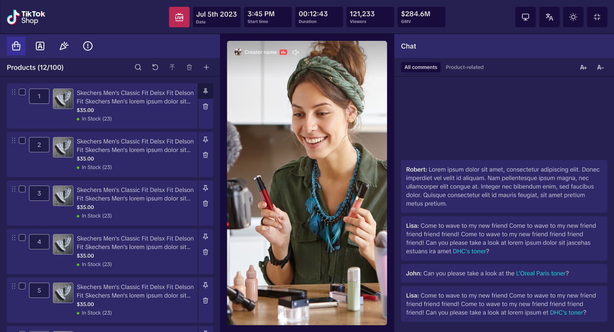Image resolution: width=614 pixels, height=332 pixels.
Task: Toggle light theme with sun icon
Action: pyautogui.click(x=573, y=17)
